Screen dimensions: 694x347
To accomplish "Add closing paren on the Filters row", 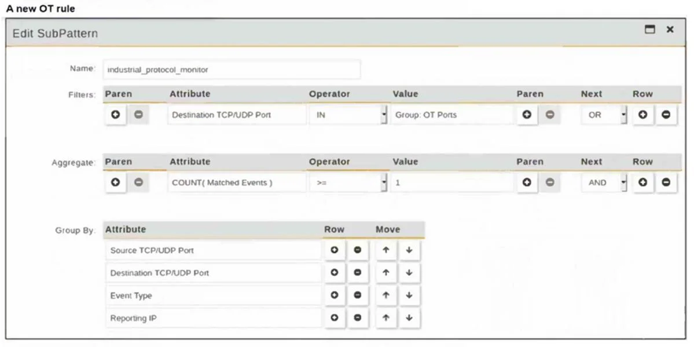I will (x=527, y=115).
